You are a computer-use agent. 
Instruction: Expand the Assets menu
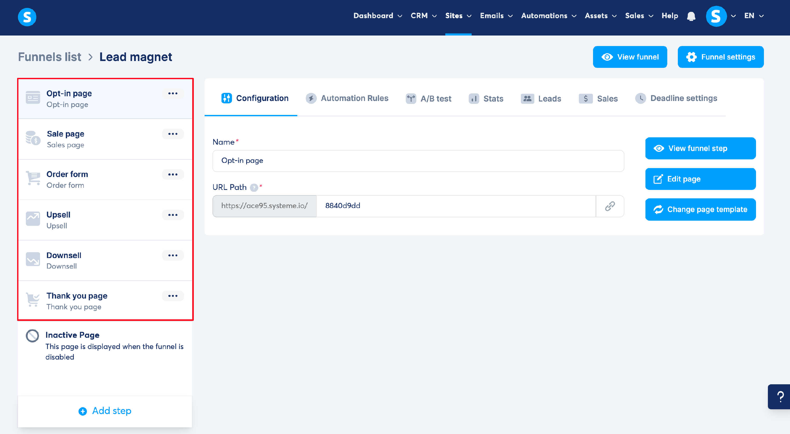(600, 16)
